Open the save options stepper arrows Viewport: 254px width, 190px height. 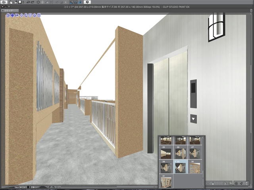23,2
